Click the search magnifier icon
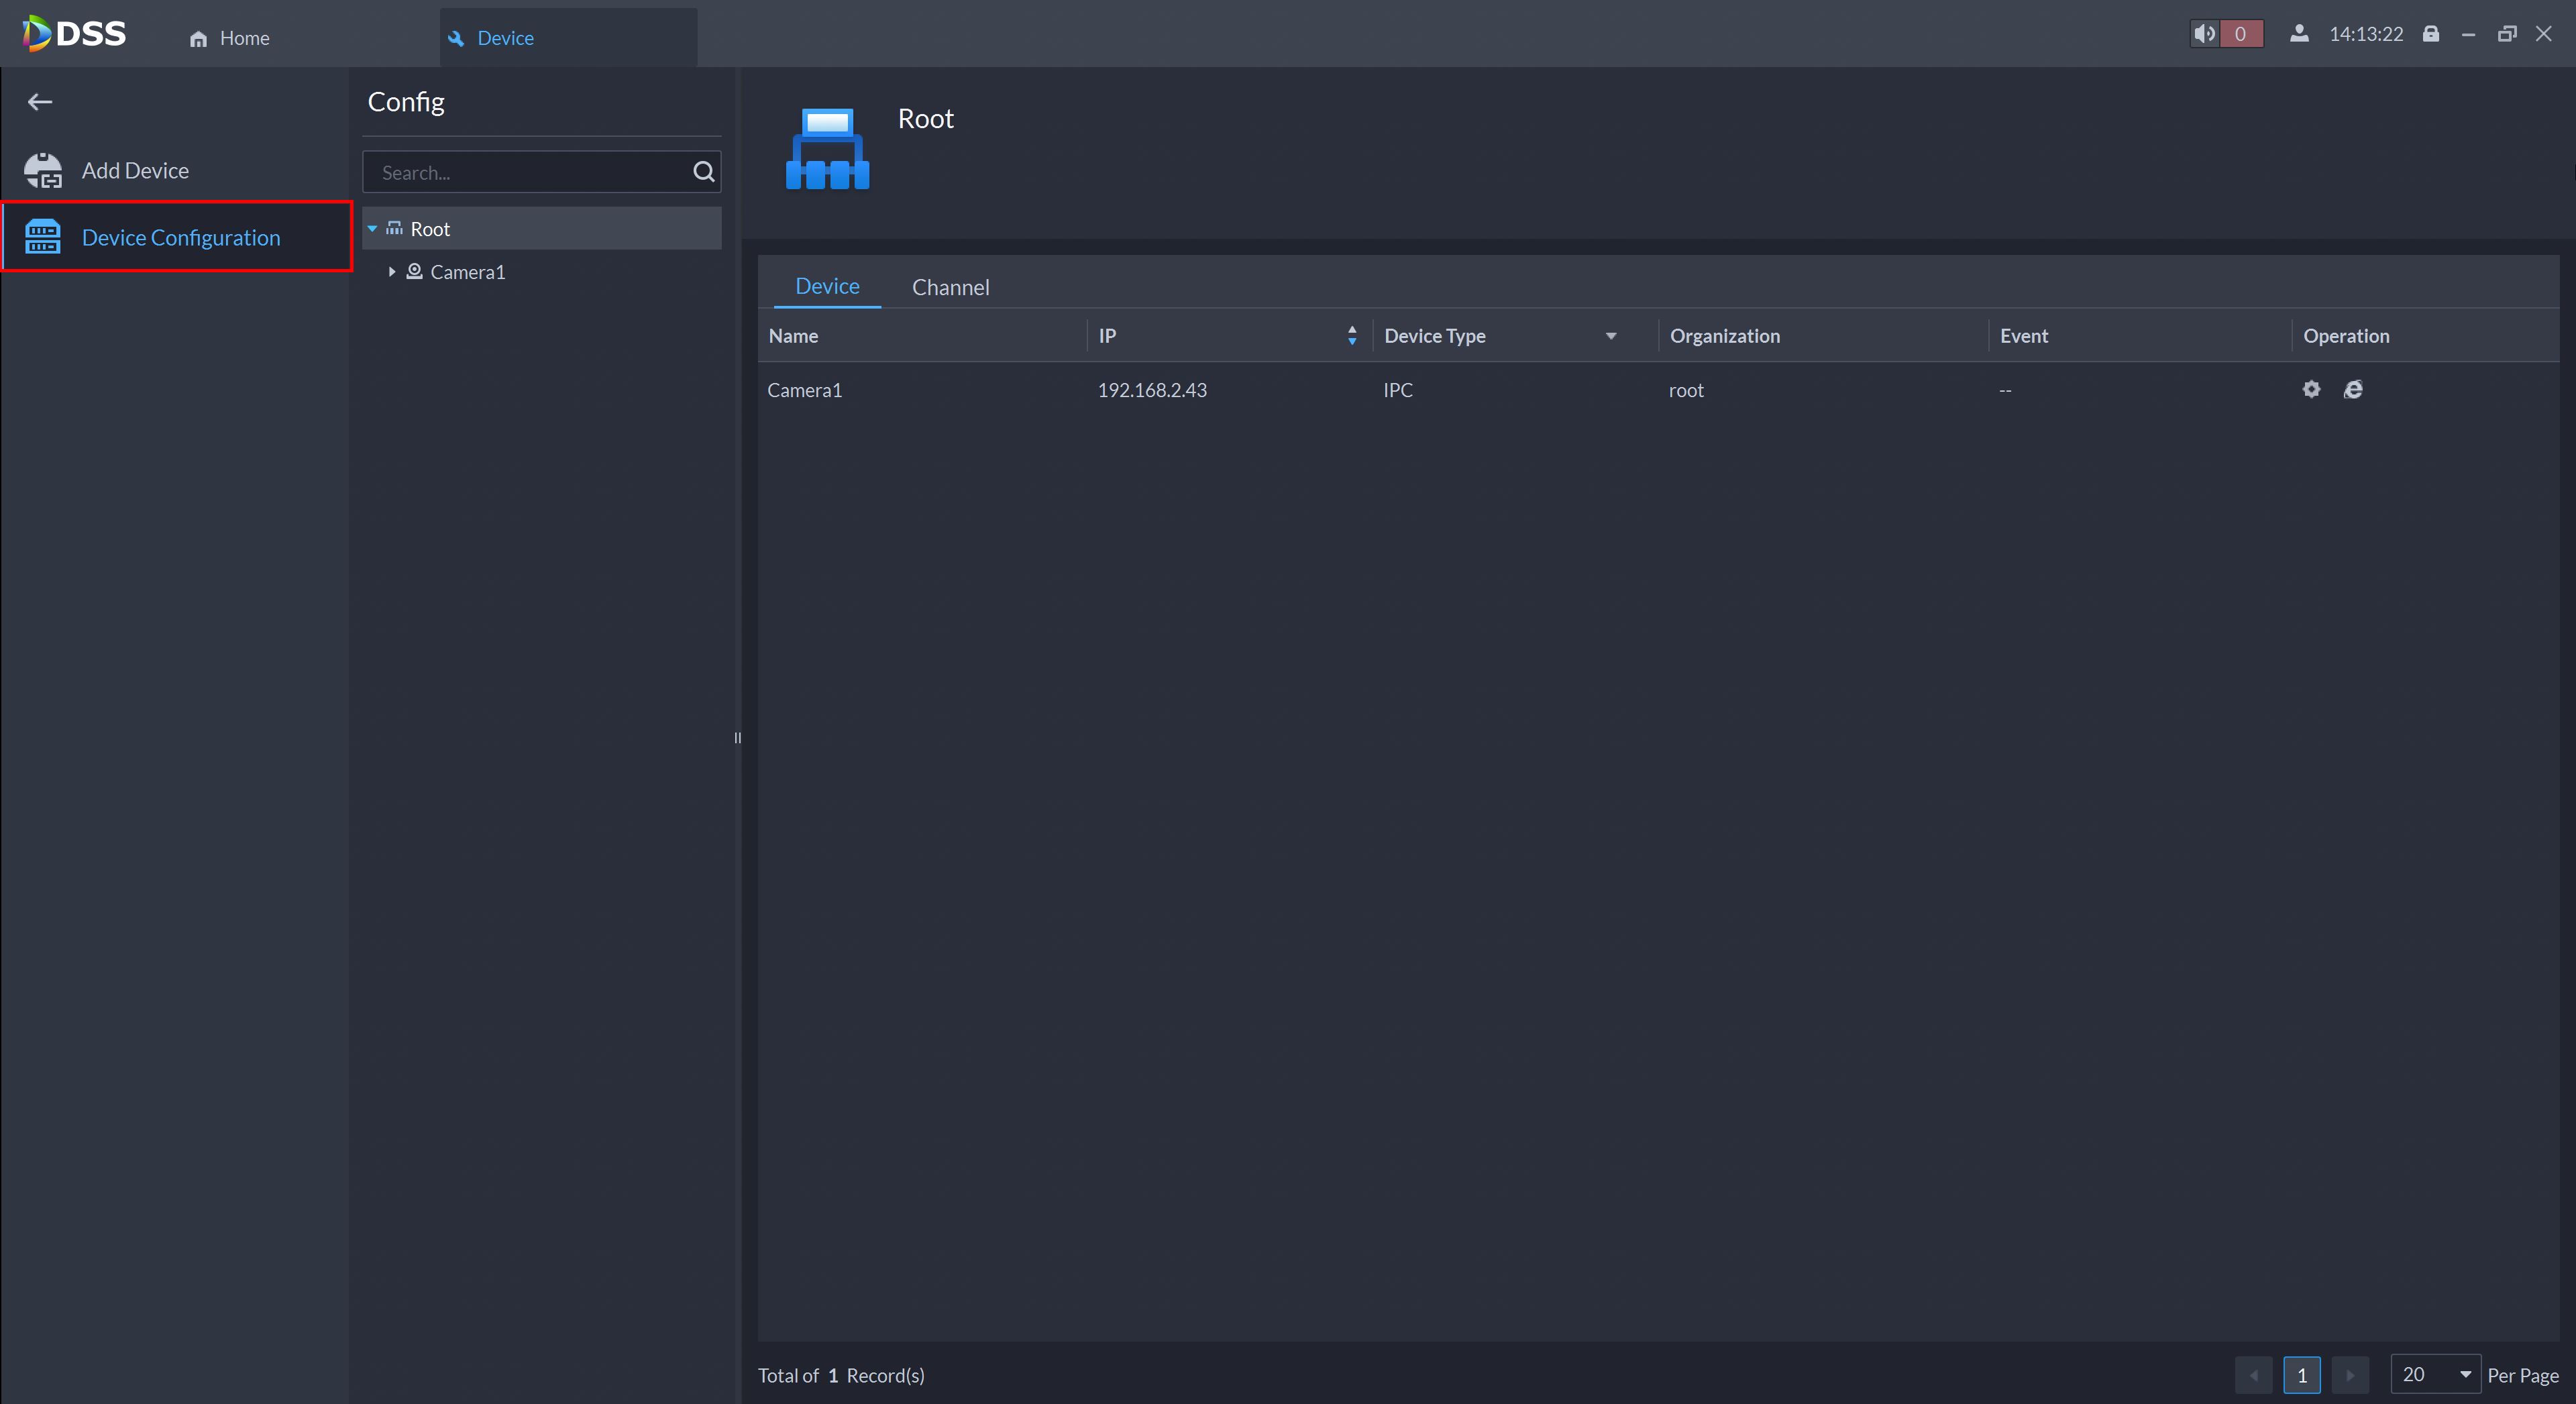2576x1404 pixels. pyautogui.click(x=703, y=172)
